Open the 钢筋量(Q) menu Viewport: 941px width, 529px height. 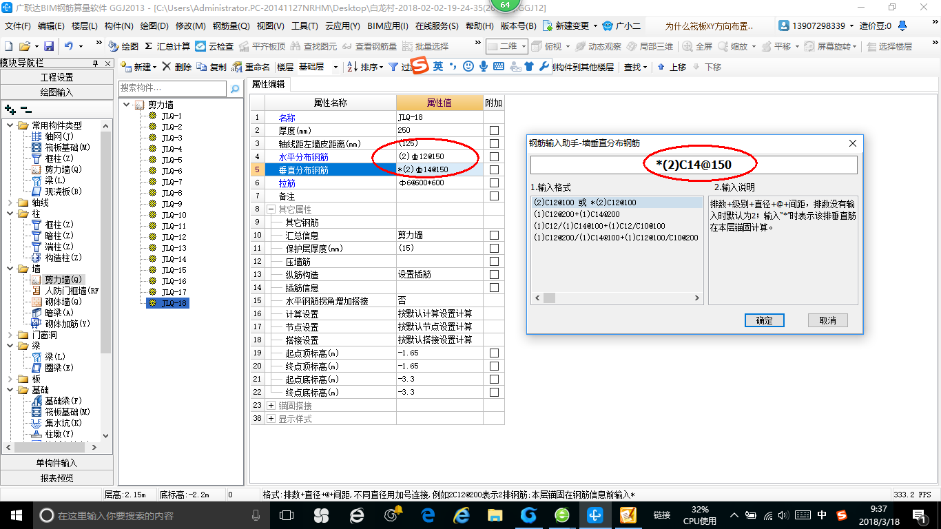click(231, 25)
